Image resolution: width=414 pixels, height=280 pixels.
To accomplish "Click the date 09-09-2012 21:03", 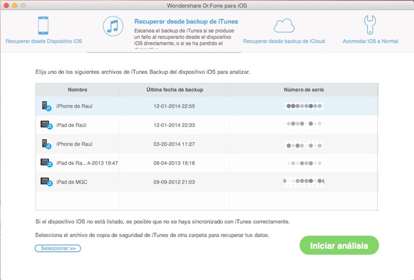I will [x=174, y=182].
